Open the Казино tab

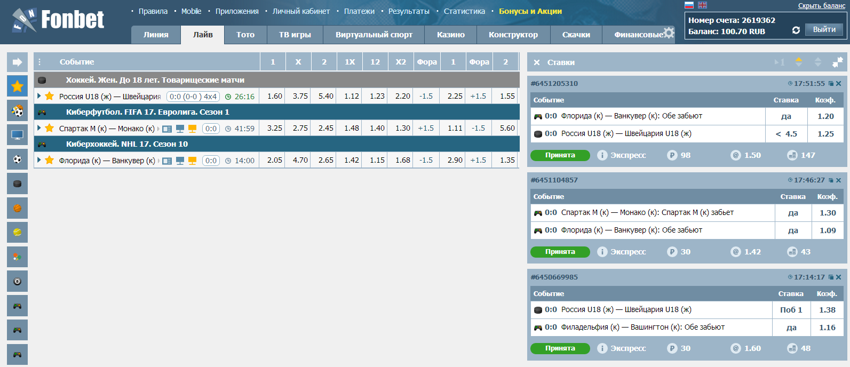[x=450, y=35]
